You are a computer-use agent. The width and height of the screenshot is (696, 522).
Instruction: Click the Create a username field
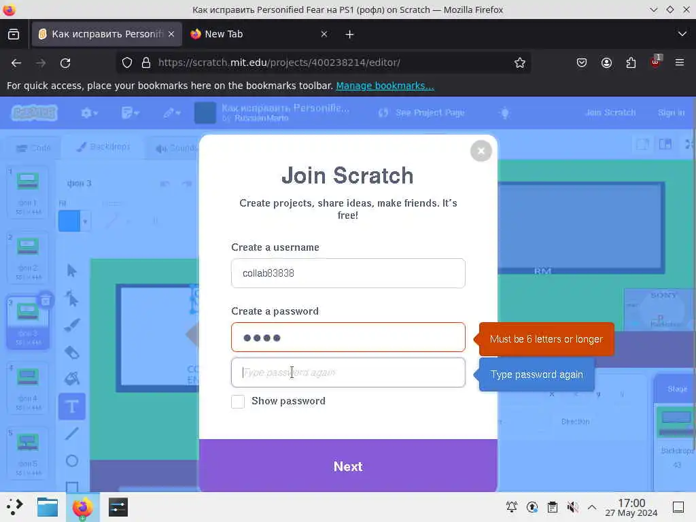click(348, 273)
